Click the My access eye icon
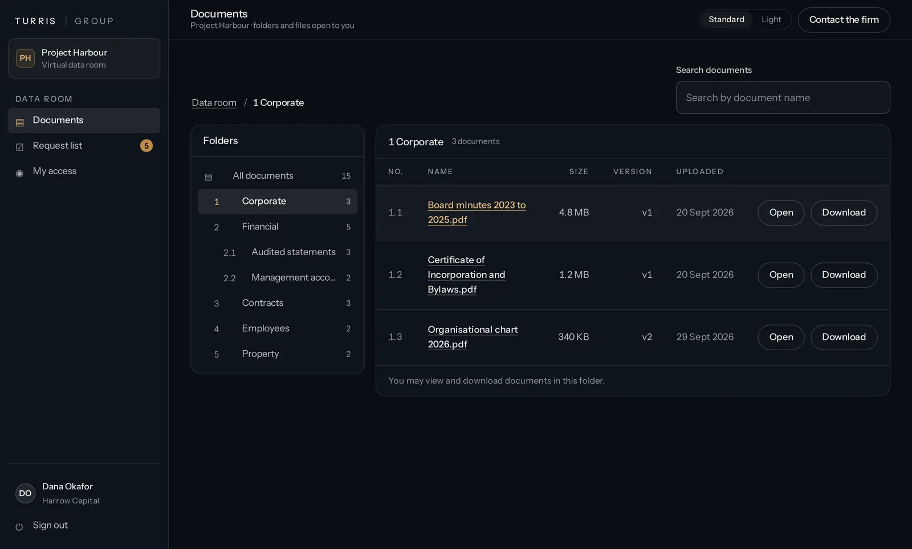912x549 pixels. (x=20, y=173)
